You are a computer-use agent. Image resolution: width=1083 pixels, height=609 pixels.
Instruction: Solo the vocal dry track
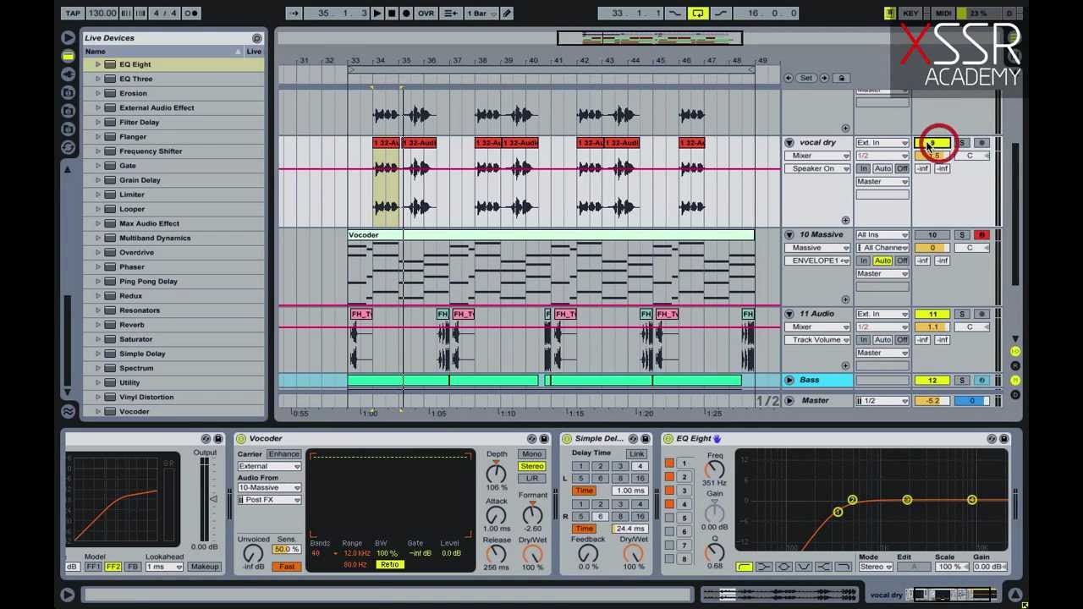click(x=962, y=143)
